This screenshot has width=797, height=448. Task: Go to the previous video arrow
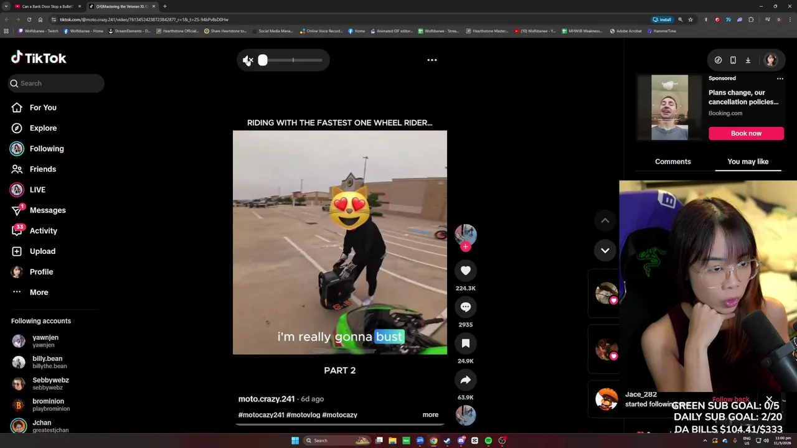tap(605, 220)
